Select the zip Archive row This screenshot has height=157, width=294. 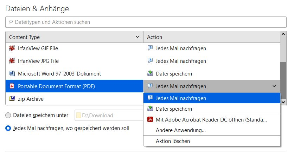[70, 99]
